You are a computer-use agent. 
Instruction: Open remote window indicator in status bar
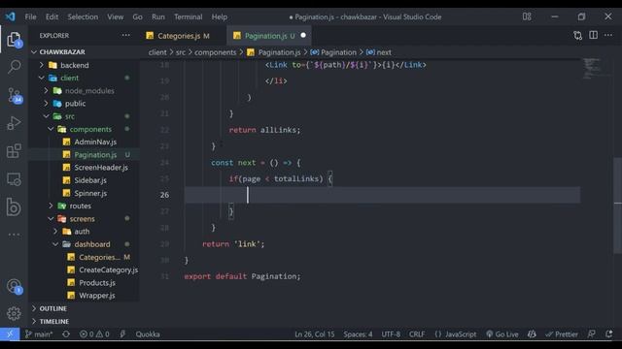(x=10, y=334)
